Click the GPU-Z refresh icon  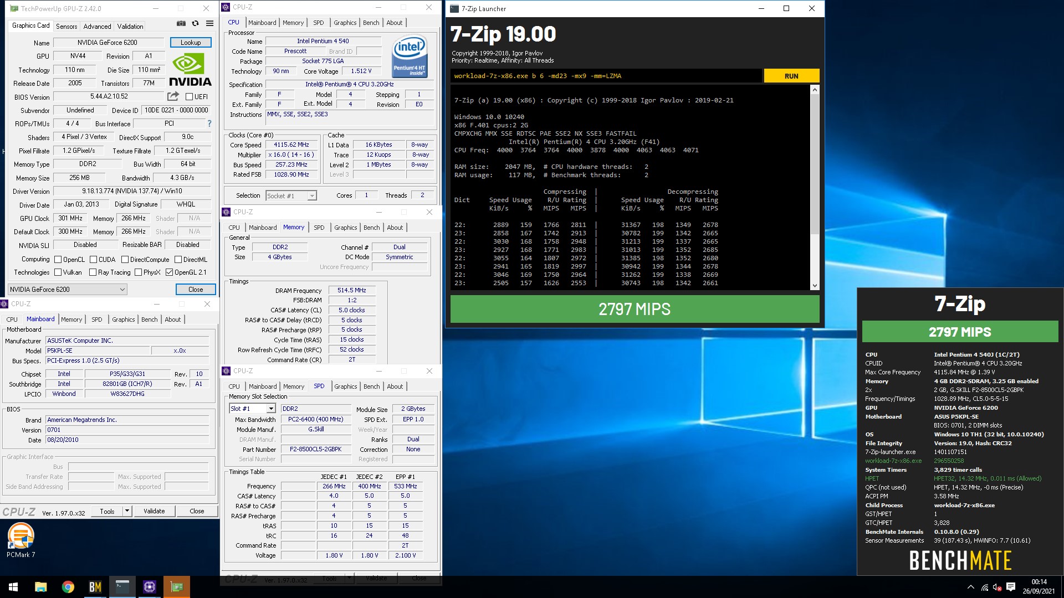pos(195,23)
